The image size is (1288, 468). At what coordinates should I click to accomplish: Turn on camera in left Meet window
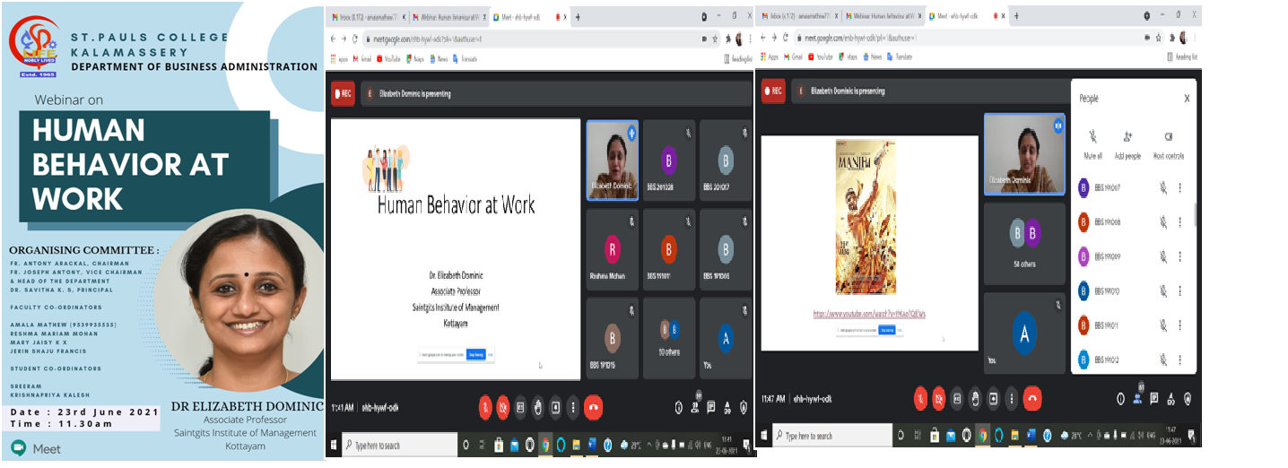[502, 407]
